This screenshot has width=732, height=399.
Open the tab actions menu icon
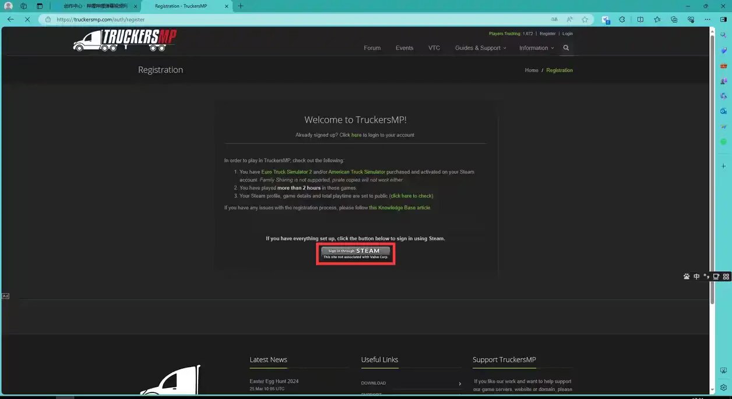(40, 6)
